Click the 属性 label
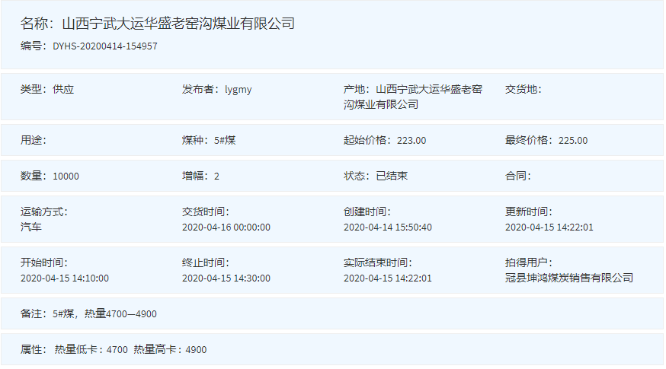 coord(33,349)
